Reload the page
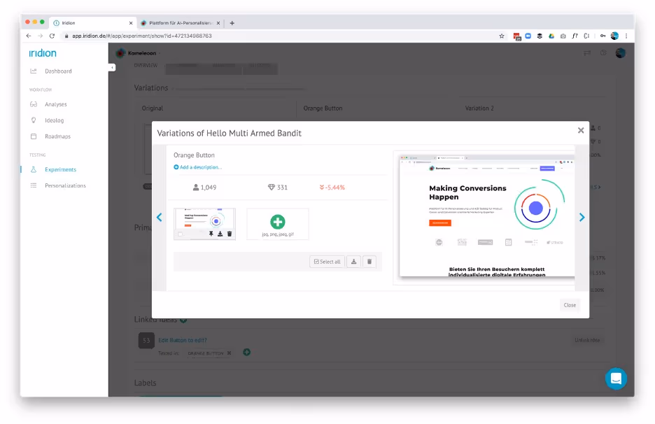 tap(52, 36)
